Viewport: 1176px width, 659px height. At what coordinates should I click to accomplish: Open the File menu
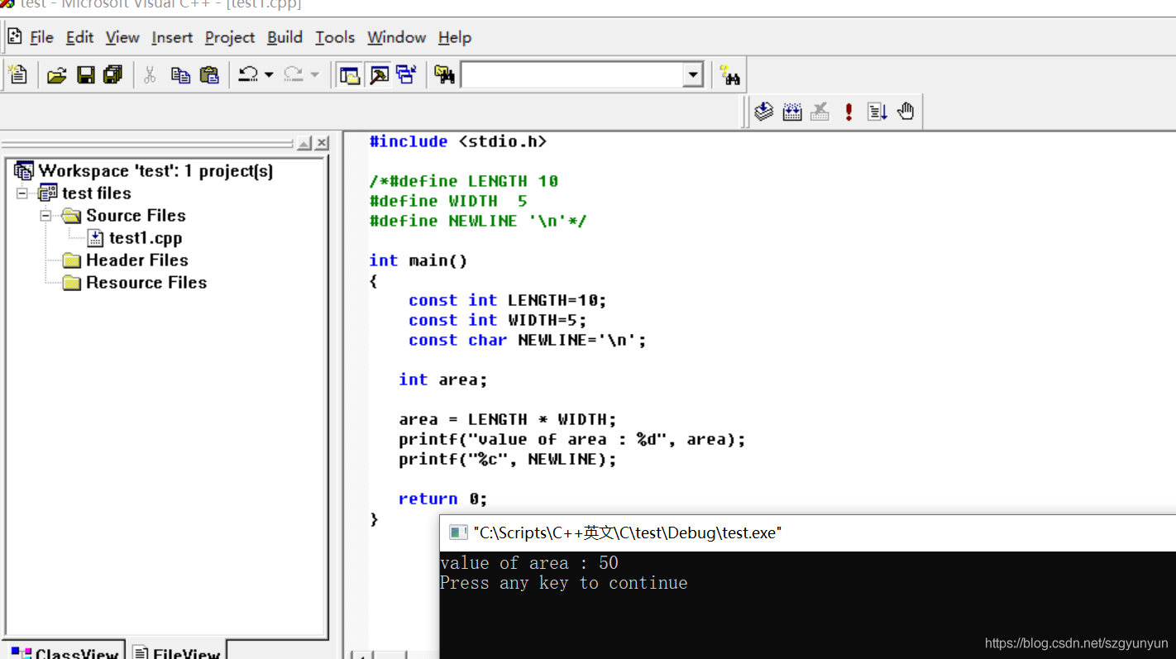click(41, 37)
